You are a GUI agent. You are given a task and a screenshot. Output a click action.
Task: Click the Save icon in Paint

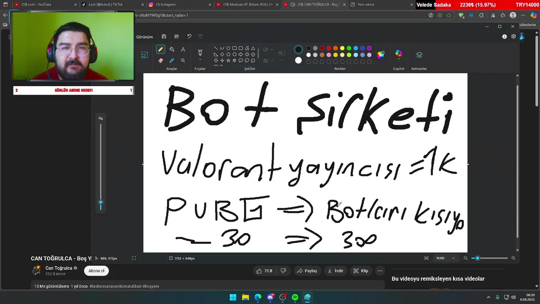[x=164, y=36]
